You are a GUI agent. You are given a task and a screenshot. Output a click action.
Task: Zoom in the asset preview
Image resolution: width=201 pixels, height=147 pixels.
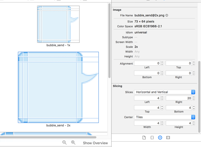(x=73, y=142)
